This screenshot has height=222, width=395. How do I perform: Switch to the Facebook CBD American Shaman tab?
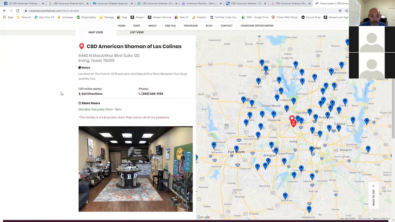click(x=23, y=3)
